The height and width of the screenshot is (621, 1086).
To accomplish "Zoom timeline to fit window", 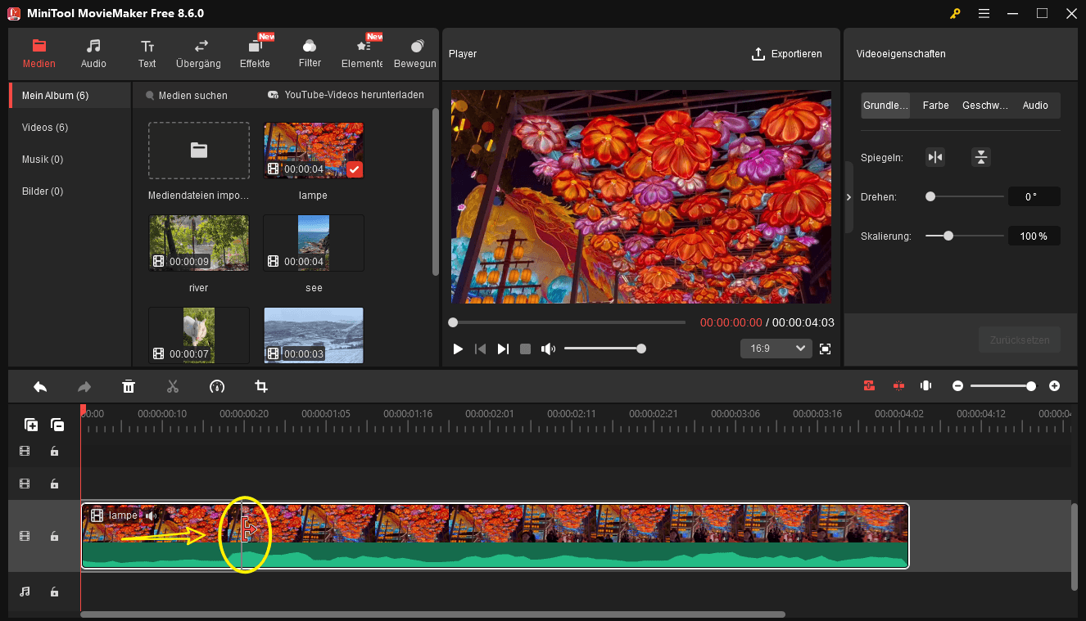I will [925, 385].
